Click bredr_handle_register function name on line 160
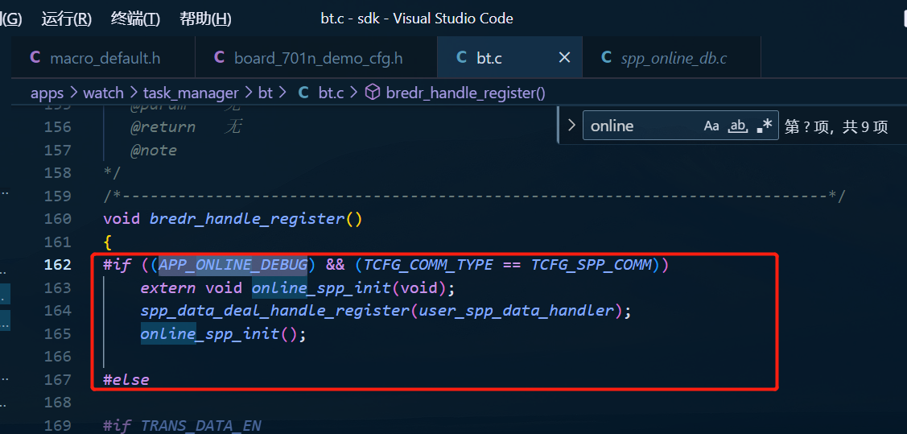The image size is (907, 434). (x=247, y=219)
